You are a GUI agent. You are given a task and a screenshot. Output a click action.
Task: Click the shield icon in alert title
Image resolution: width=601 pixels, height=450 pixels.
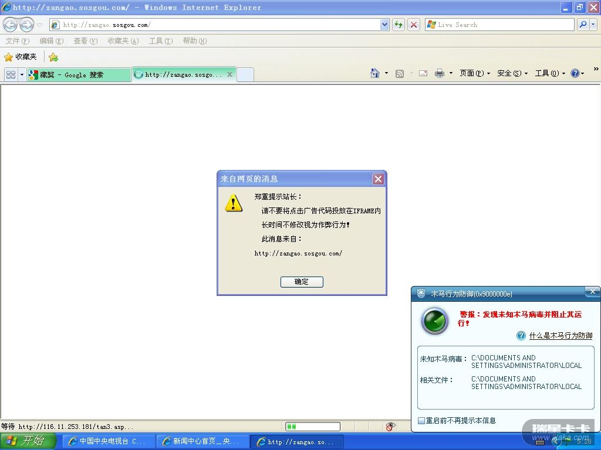tap(421, 294)
